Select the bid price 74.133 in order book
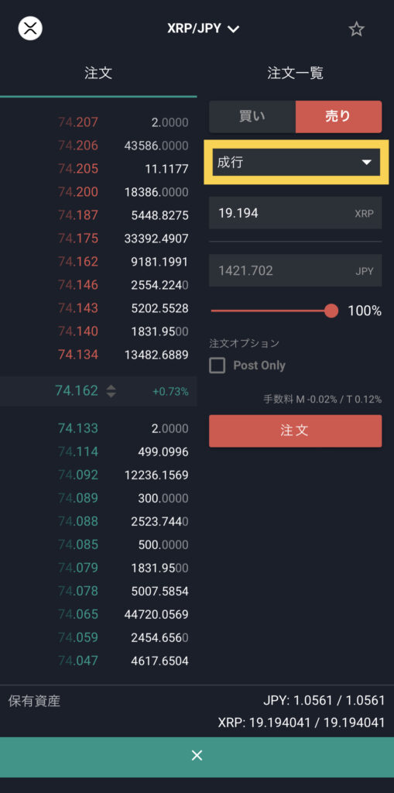 click(78, 428)
